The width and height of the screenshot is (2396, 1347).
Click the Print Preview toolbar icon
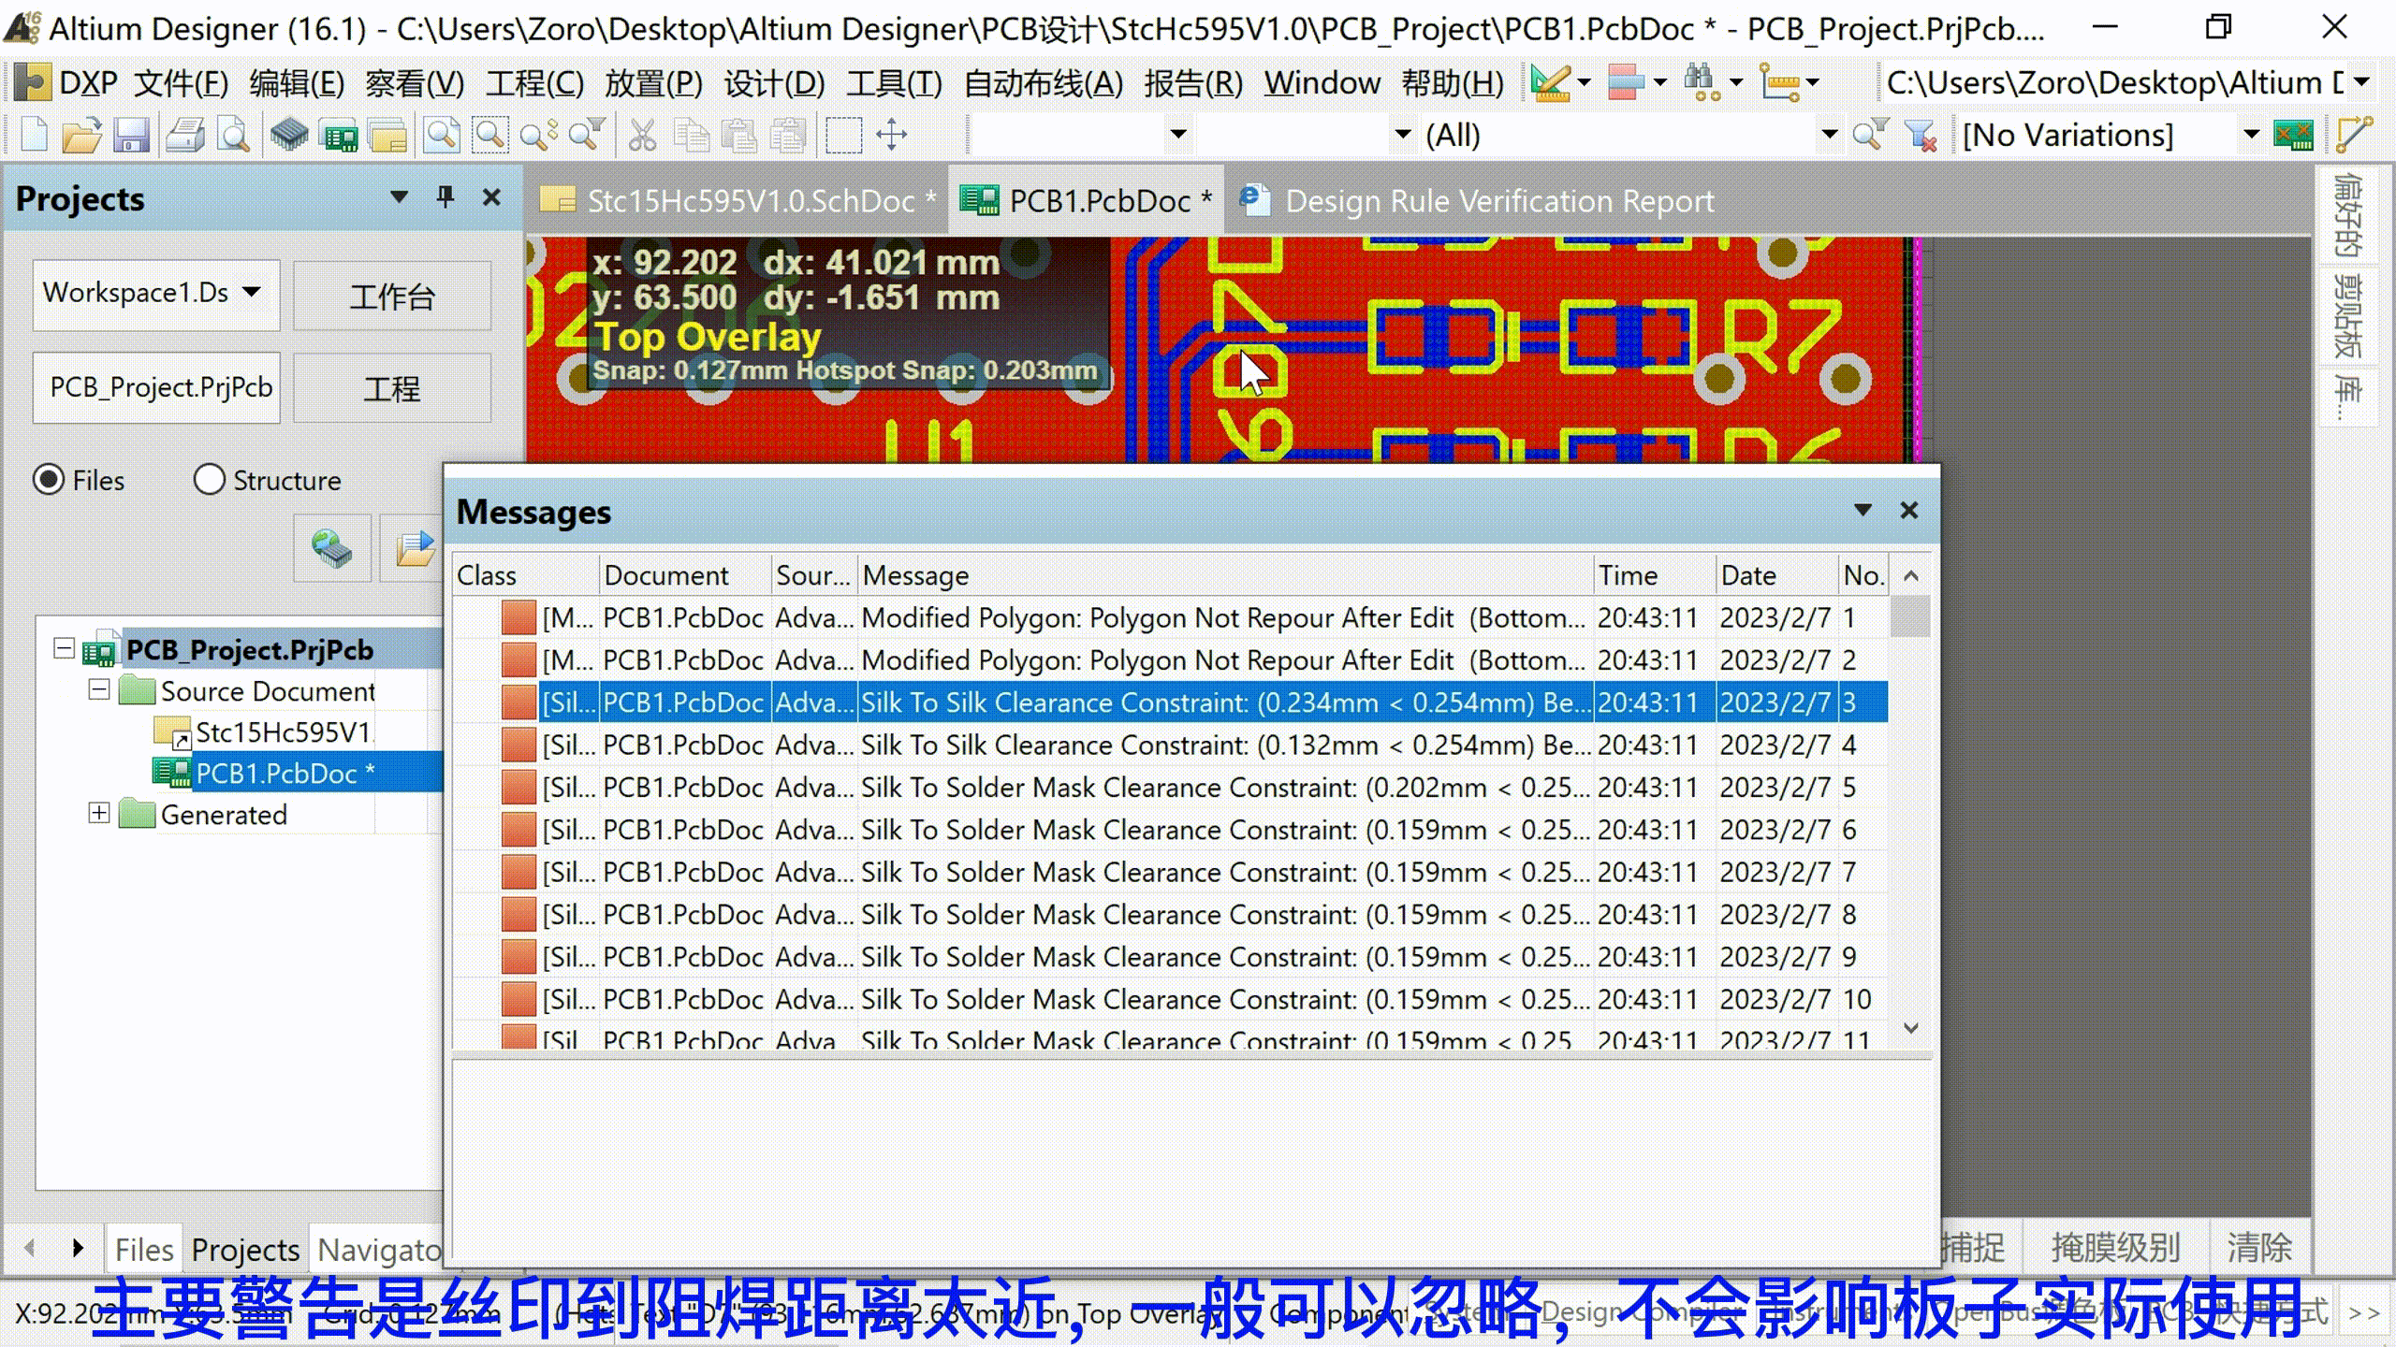click(233, 136)
